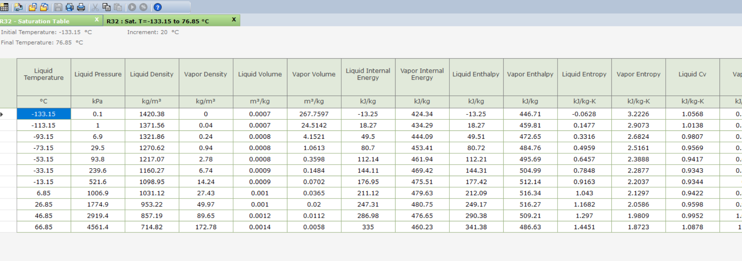The height and width of the screenshot is (261, 742).
Task: Click the second folder icon with documents
Action: pyautogui.click(x=44, y=7)
